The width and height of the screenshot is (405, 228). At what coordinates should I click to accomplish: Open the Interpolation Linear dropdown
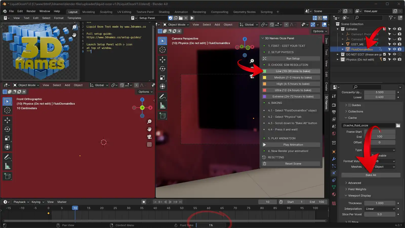coord(380,209)
